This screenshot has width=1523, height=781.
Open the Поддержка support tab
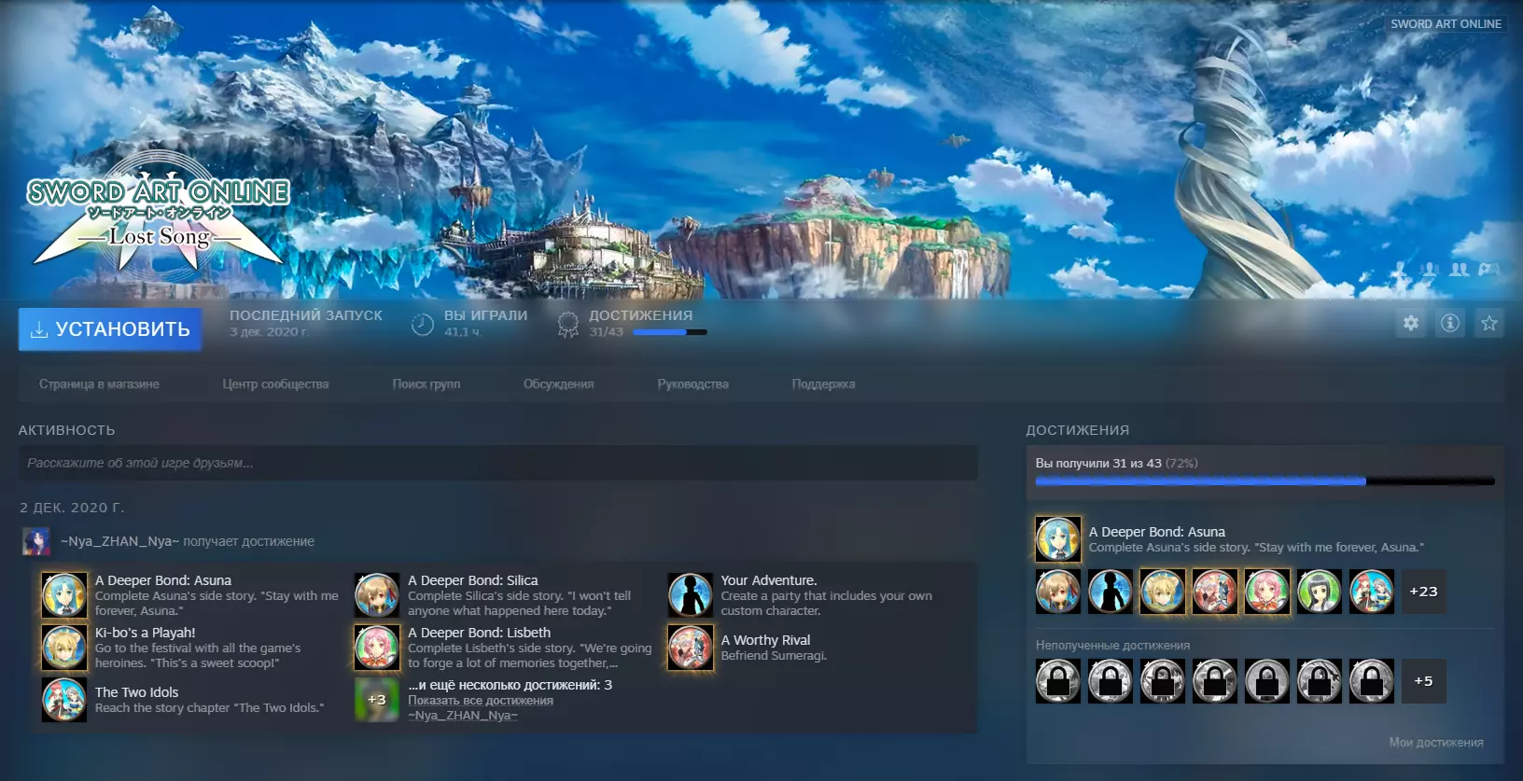[x=823, y=384]
